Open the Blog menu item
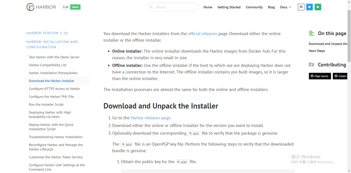This screenshot has height=173, width=351. pyautogui.click(x=271, y=7)
